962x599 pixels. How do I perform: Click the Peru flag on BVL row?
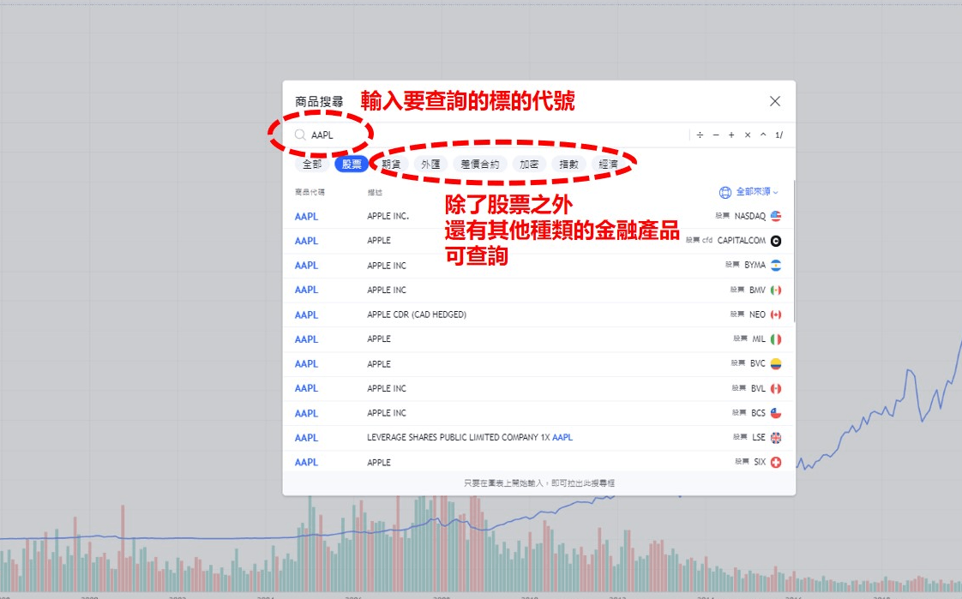point(775,388)
